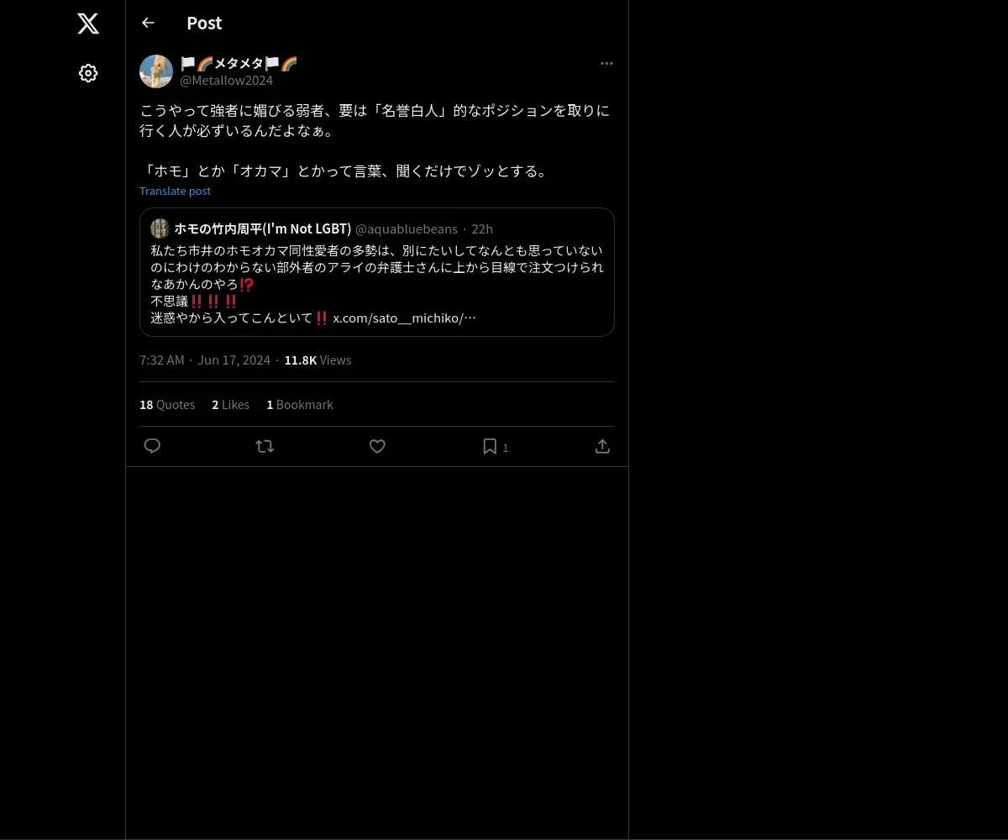Click the 7:32 AM Jun 17 timestamp
The image size is (1008, 840).
pos(205,360)
